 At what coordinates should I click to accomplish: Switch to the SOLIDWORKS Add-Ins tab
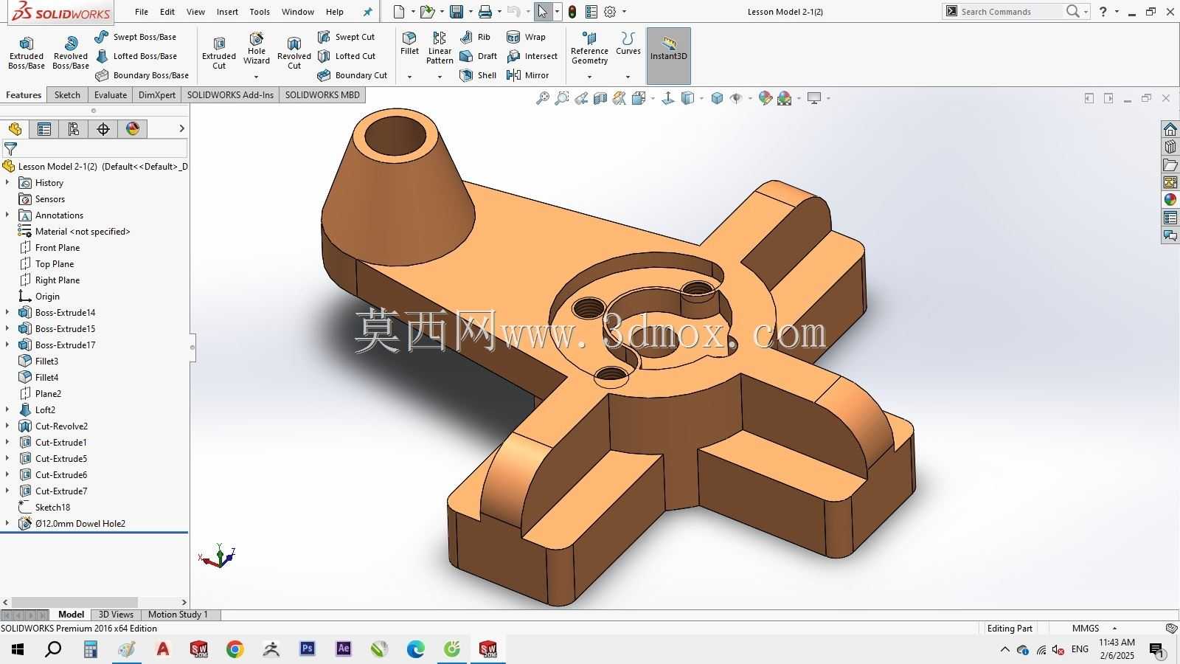click(x=230, y=95)
